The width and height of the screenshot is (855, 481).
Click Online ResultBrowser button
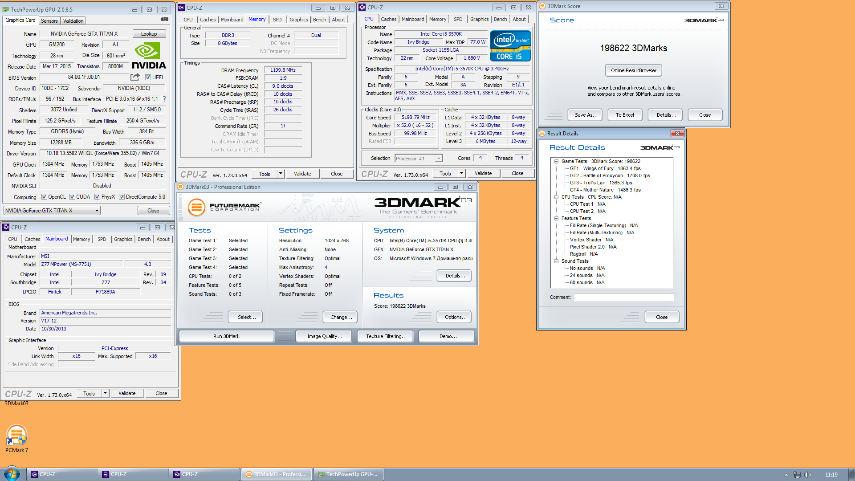point(633,70)
